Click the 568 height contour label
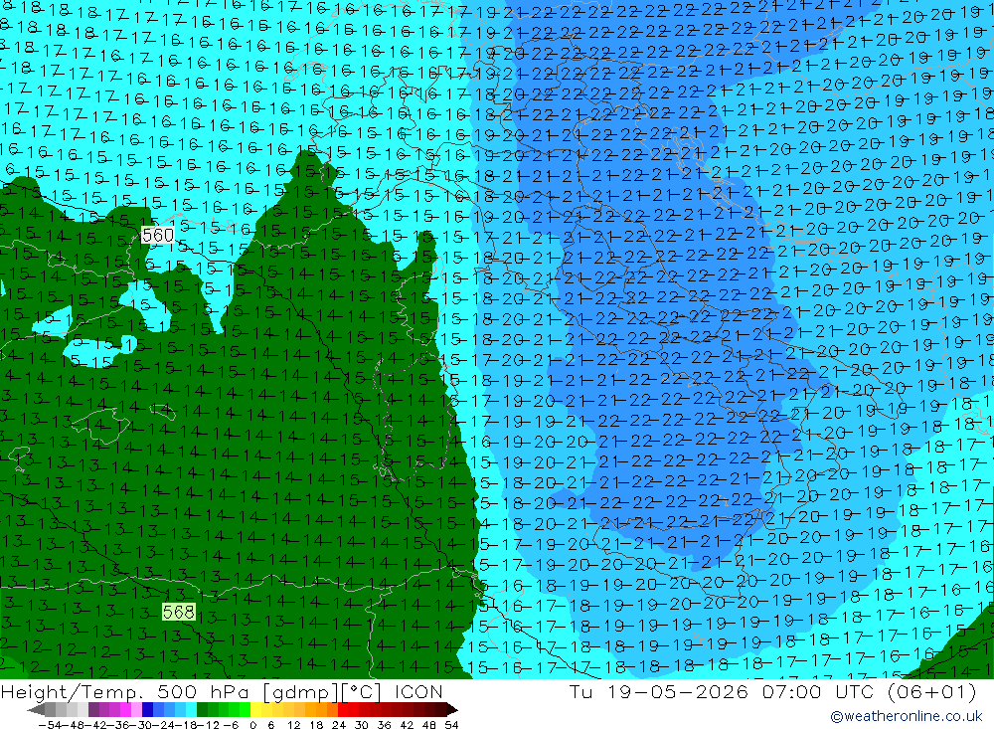994x729 pixels. tap(179, 612)
